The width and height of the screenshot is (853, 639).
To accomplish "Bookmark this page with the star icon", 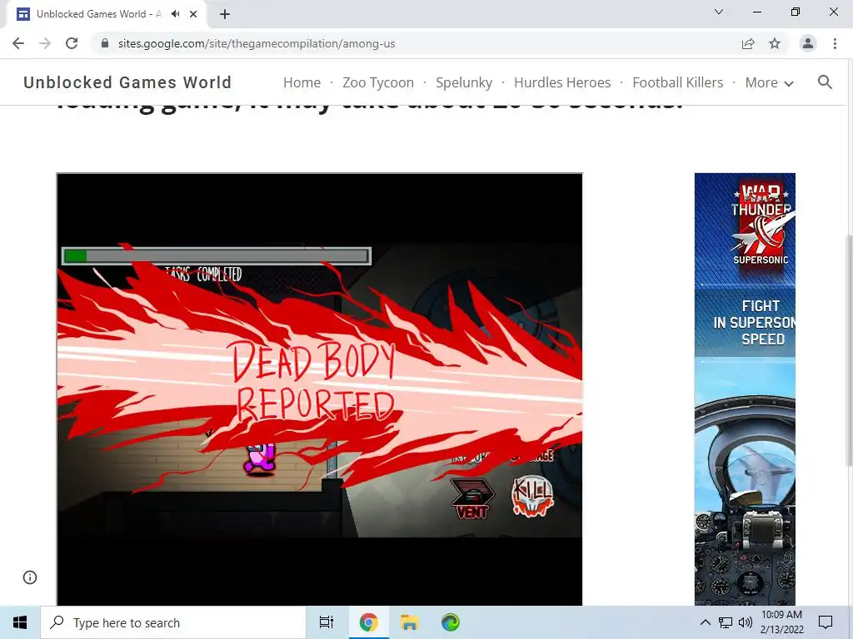I will [775, 43].
